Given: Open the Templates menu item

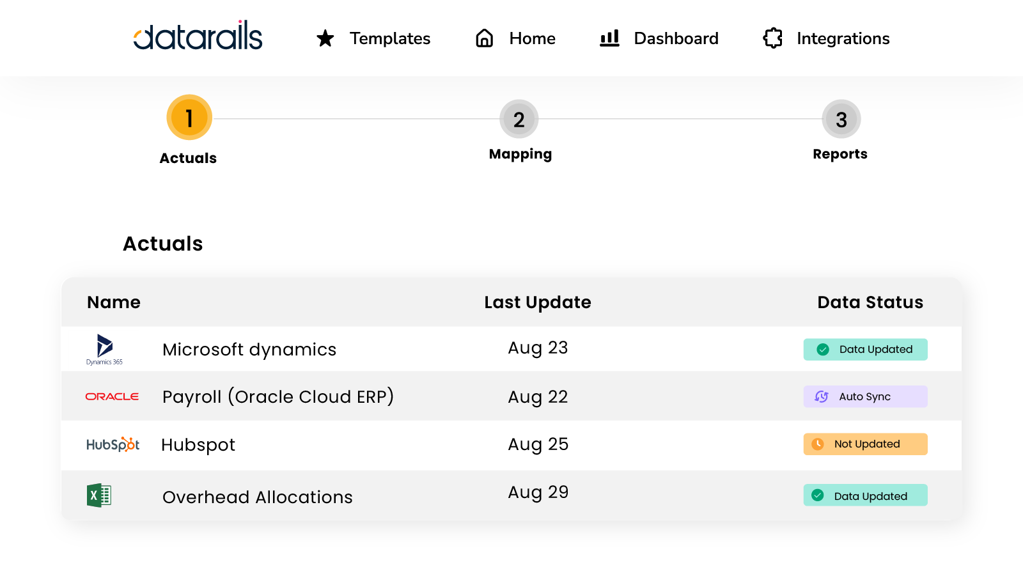Looking at the screenshot, I should [x=389, y=38].
